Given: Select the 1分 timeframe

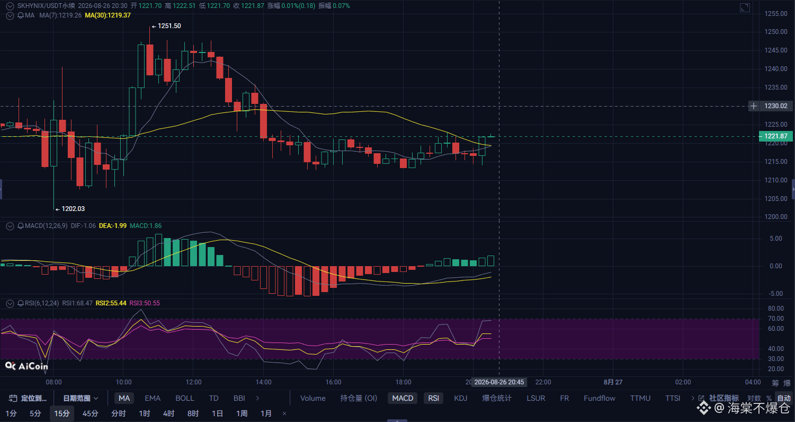Looking at the screenshot, I should (11, 414).
